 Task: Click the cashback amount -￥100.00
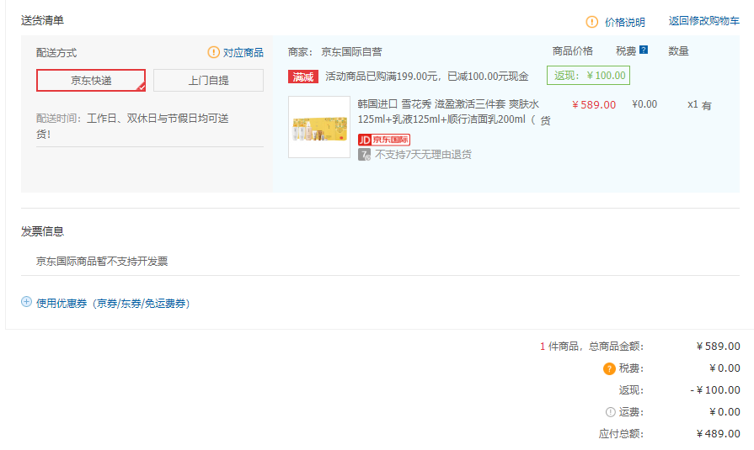click(x=715, y=390)
